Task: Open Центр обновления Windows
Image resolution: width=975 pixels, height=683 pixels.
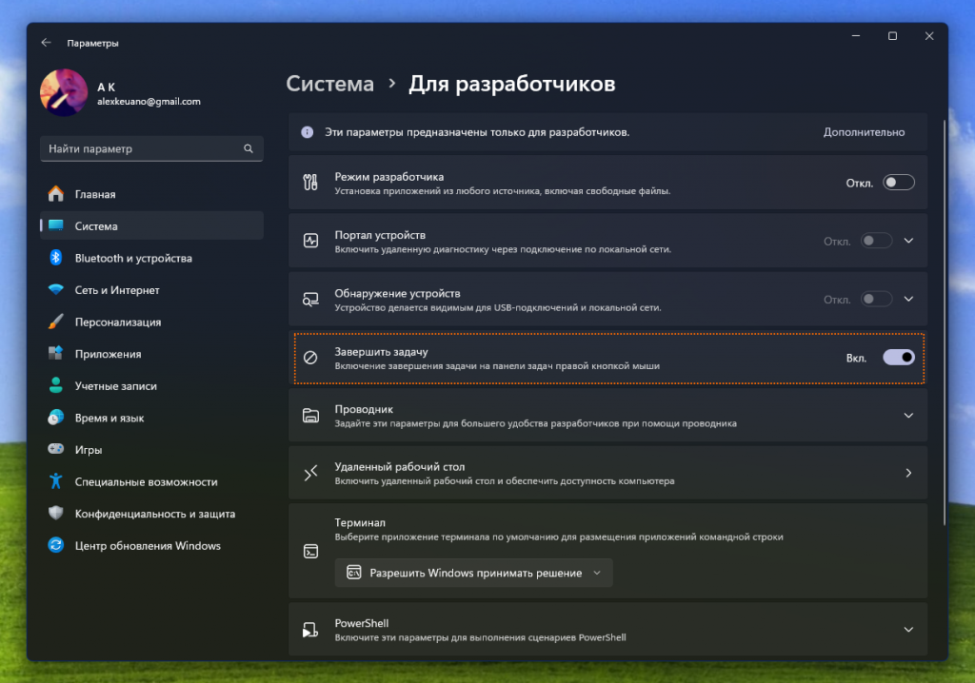Action: [151, 546]
